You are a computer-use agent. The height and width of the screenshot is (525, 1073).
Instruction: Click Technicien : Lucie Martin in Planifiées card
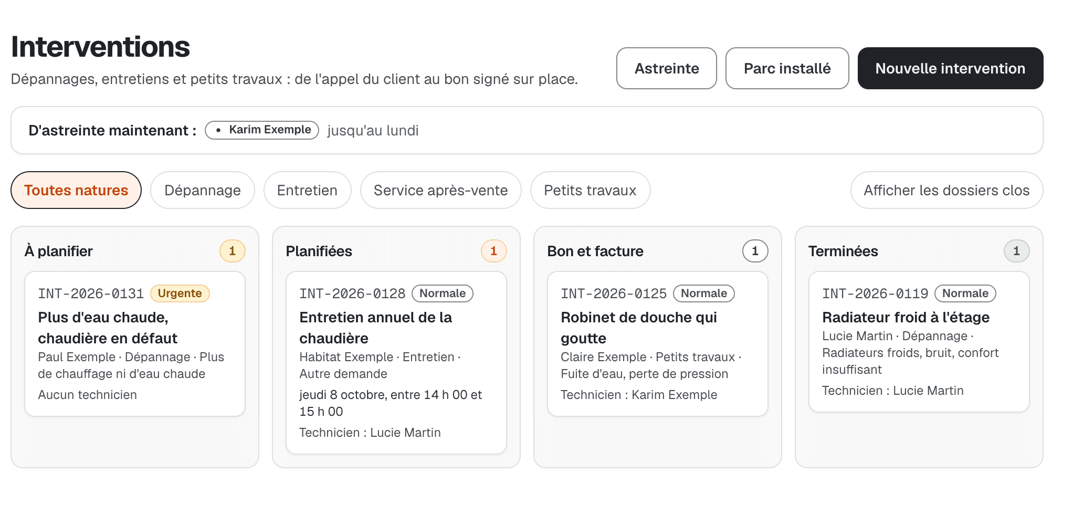370,433
